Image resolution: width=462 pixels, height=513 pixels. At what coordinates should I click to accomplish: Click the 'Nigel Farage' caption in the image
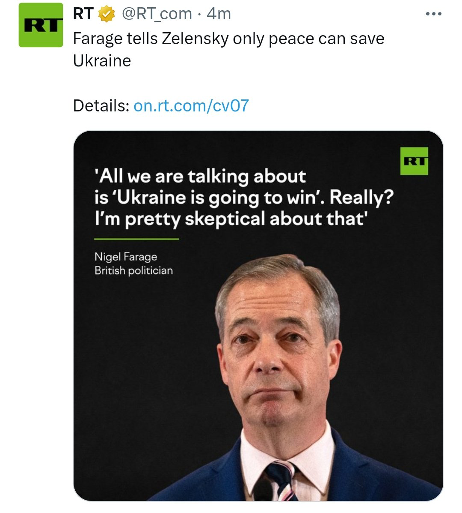(x=126, y=257)
